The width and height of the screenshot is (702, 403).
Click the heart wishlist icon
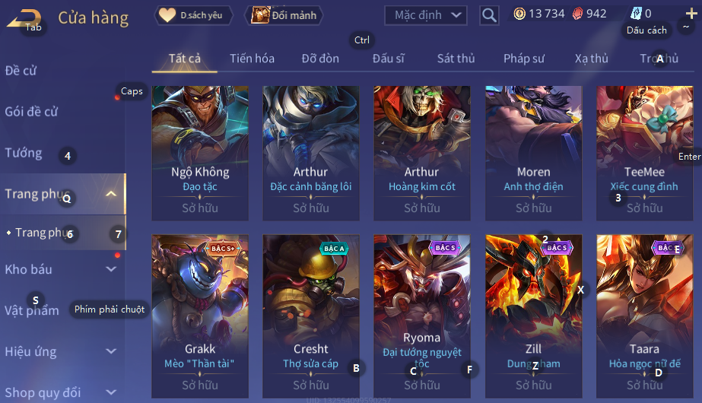[x=167, y=14]
